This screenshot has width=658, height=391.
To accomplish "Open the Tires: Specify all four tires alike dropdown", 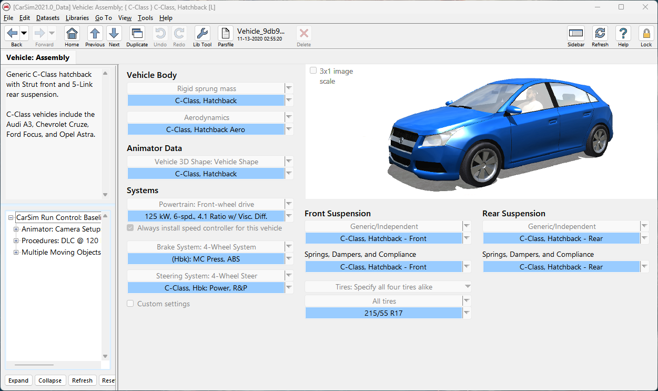I will tap(467, 287).
